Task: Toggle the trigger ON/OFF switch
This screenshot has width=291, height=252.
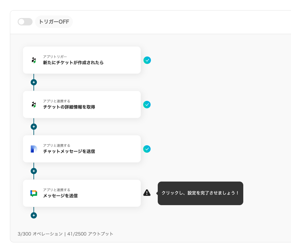Action: [x=25, y=22]
